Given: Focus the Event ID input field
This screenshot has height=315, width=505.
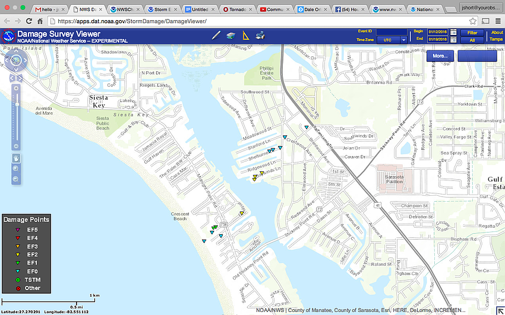Looking at the screenshot, I should pos(392,32).
